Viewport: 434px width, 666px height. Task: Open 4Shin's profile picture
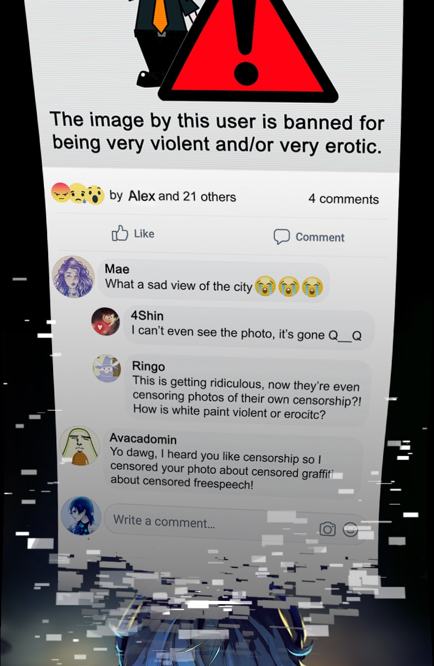(105, 321)
